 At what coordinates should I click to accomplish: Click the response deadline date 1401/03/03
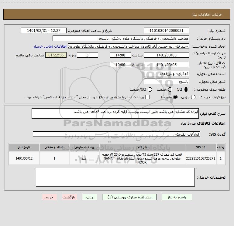point(167,55)
